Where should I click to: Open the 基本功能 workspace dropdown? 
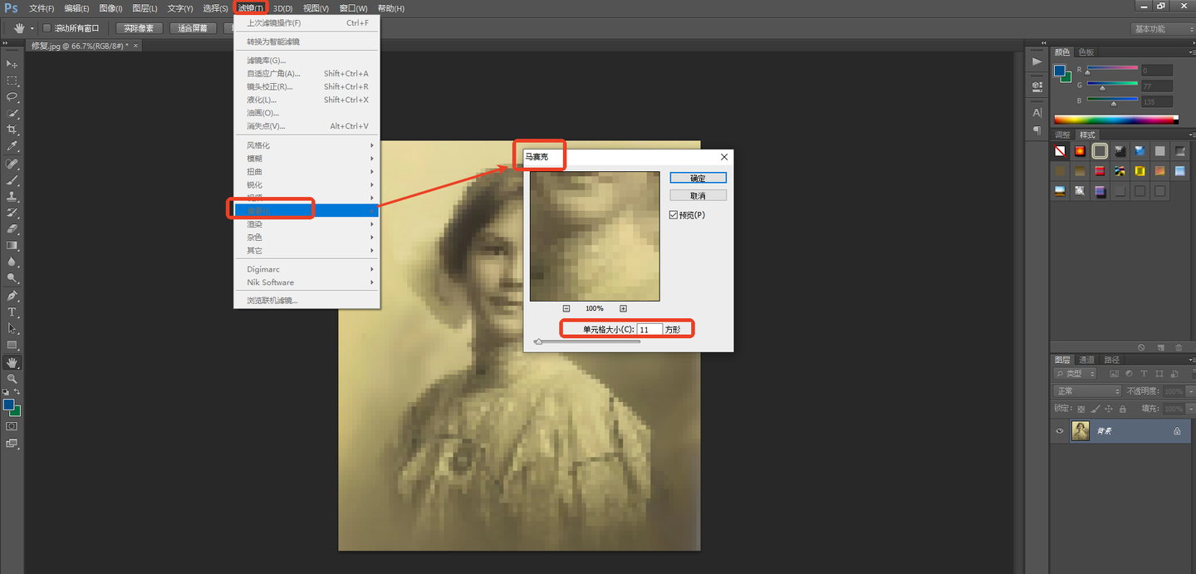coord(1163,29)
